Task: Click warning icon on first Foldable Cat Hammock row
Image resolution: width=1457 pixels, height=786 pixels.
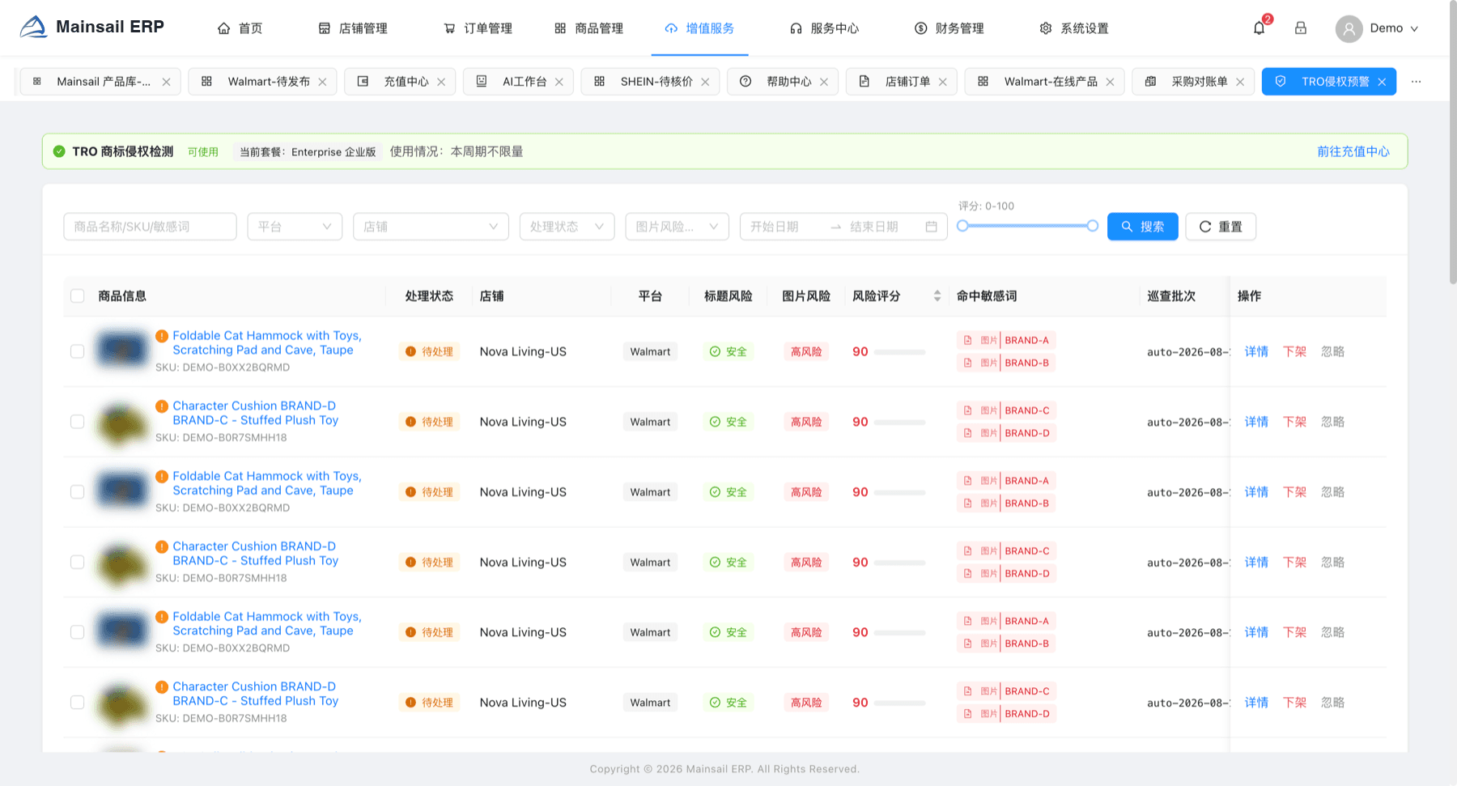Action: pyautogui.click(x=162, y=336)
